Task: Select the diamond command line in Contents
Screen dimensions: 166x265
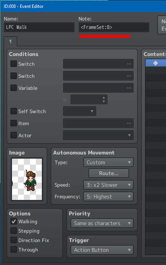Action: pos(155,63)
